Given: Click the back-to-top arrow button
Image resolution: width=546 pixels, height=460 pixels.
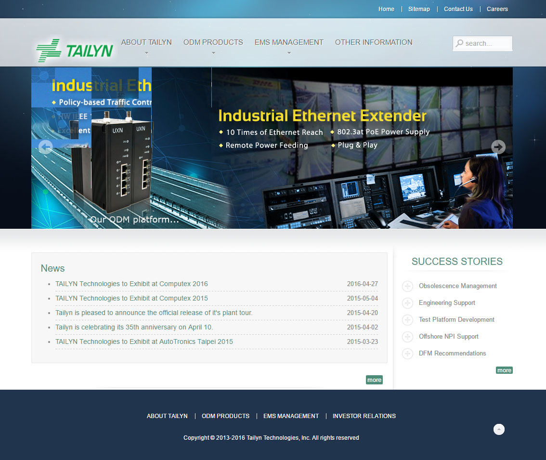Looking at the screenshot, I should click(499, 429).
